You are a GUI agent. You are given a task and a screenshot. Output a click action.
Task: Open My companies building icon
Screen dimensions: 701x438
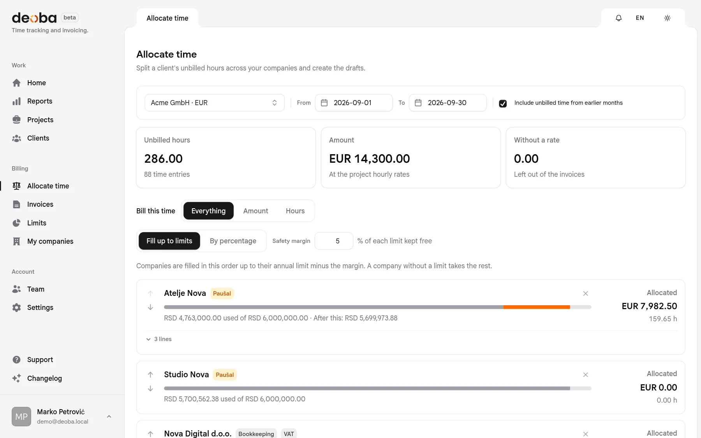(x=16, y=241)
